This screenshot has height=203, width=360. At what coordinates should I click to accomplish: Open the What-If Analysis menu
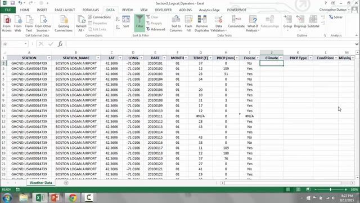coord(253,23)
